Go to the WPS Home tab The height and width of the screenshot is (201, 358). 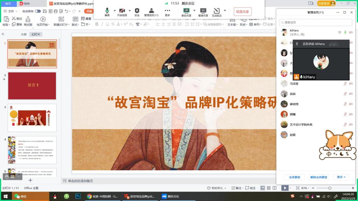pyautogui.click(x=8, y=3)
